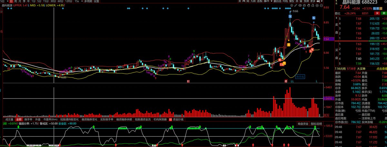
Task: Click the first blue S sell signal marker
Action: coord(290,16)
